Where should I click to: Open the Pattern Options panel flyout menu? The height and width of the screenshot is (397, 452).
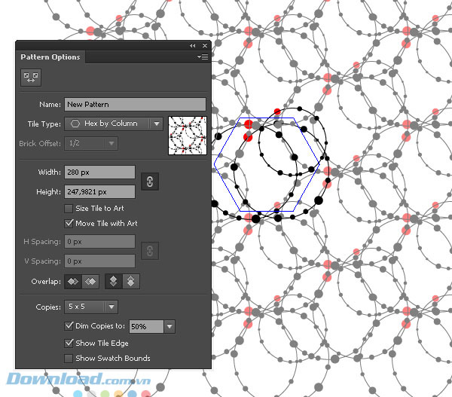[x=203, y=57]
